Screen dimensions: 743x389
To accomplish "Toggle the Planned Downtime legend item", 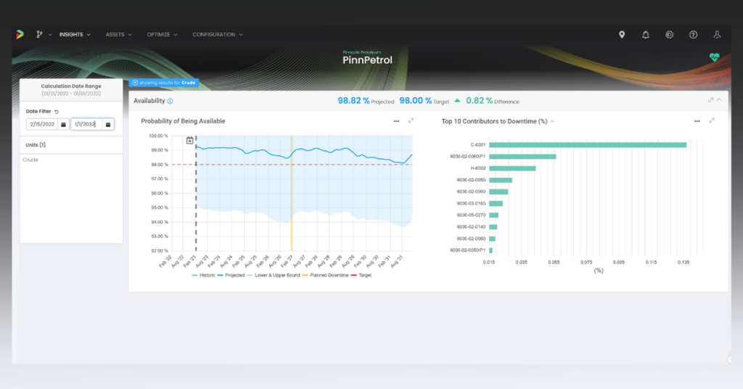I will coord(326,275).
